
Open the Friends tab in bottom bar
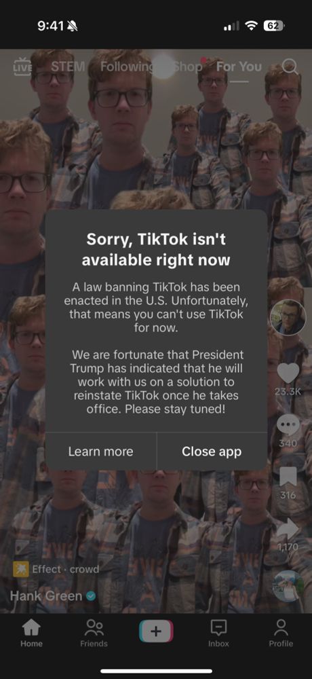tap(94, 633)
